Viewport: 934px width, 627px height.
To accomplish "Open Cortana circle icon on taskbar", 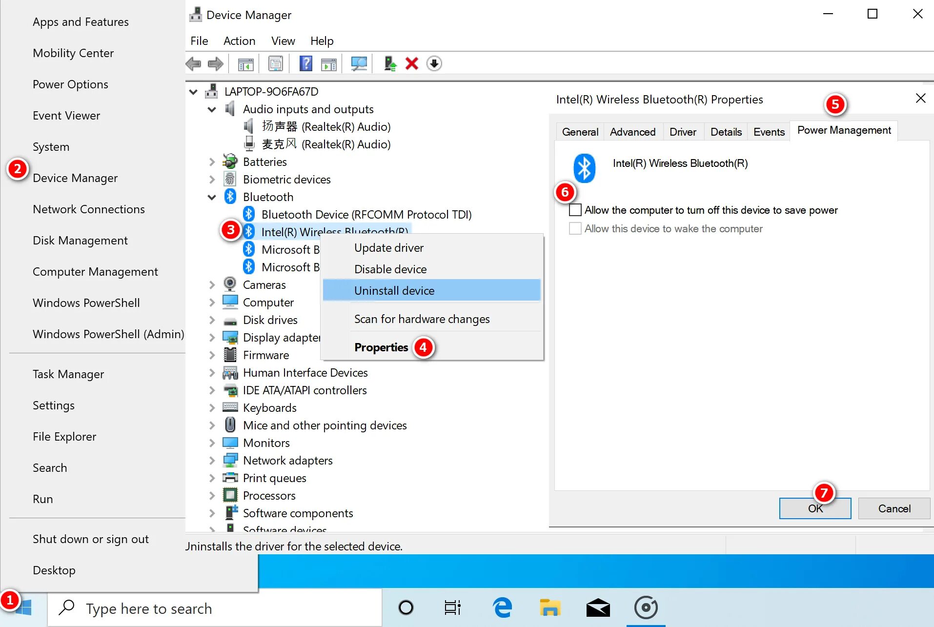I will coord(406,608).
